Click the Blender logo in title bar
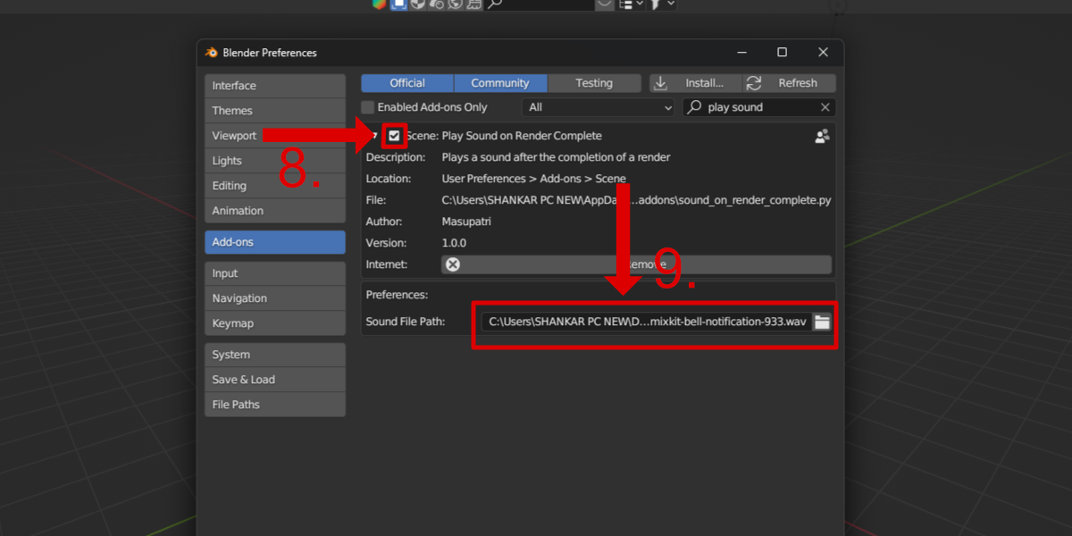This screenshot has height=536, width=1072. [212, 53]
